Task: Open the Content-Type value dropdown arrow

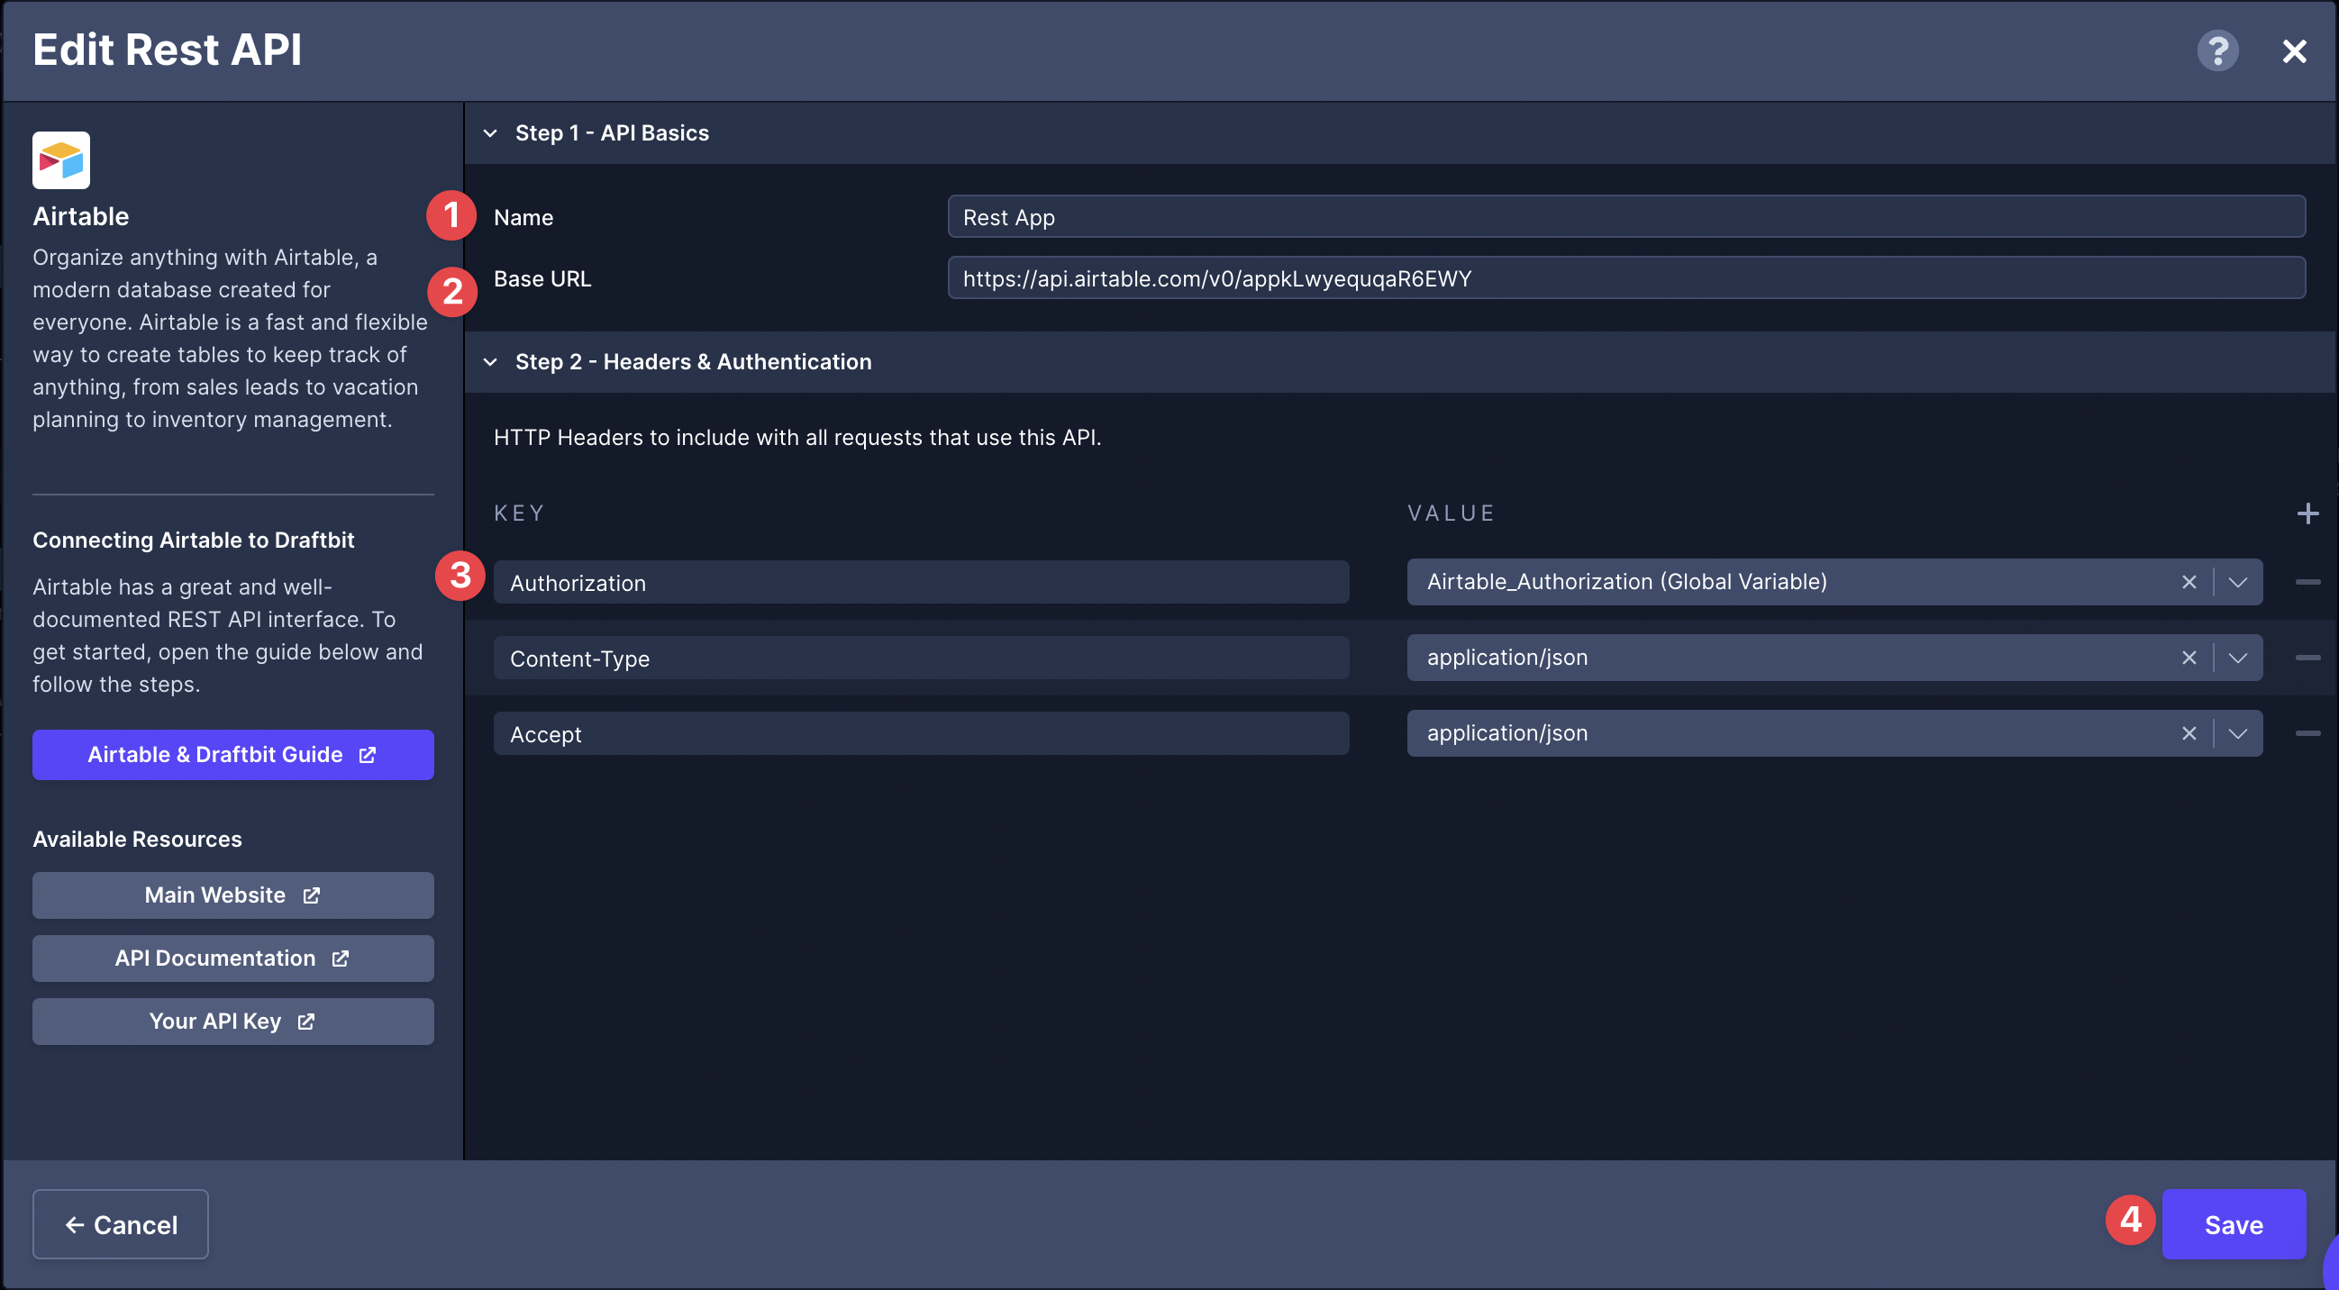Action: [x=2236, y=658]
